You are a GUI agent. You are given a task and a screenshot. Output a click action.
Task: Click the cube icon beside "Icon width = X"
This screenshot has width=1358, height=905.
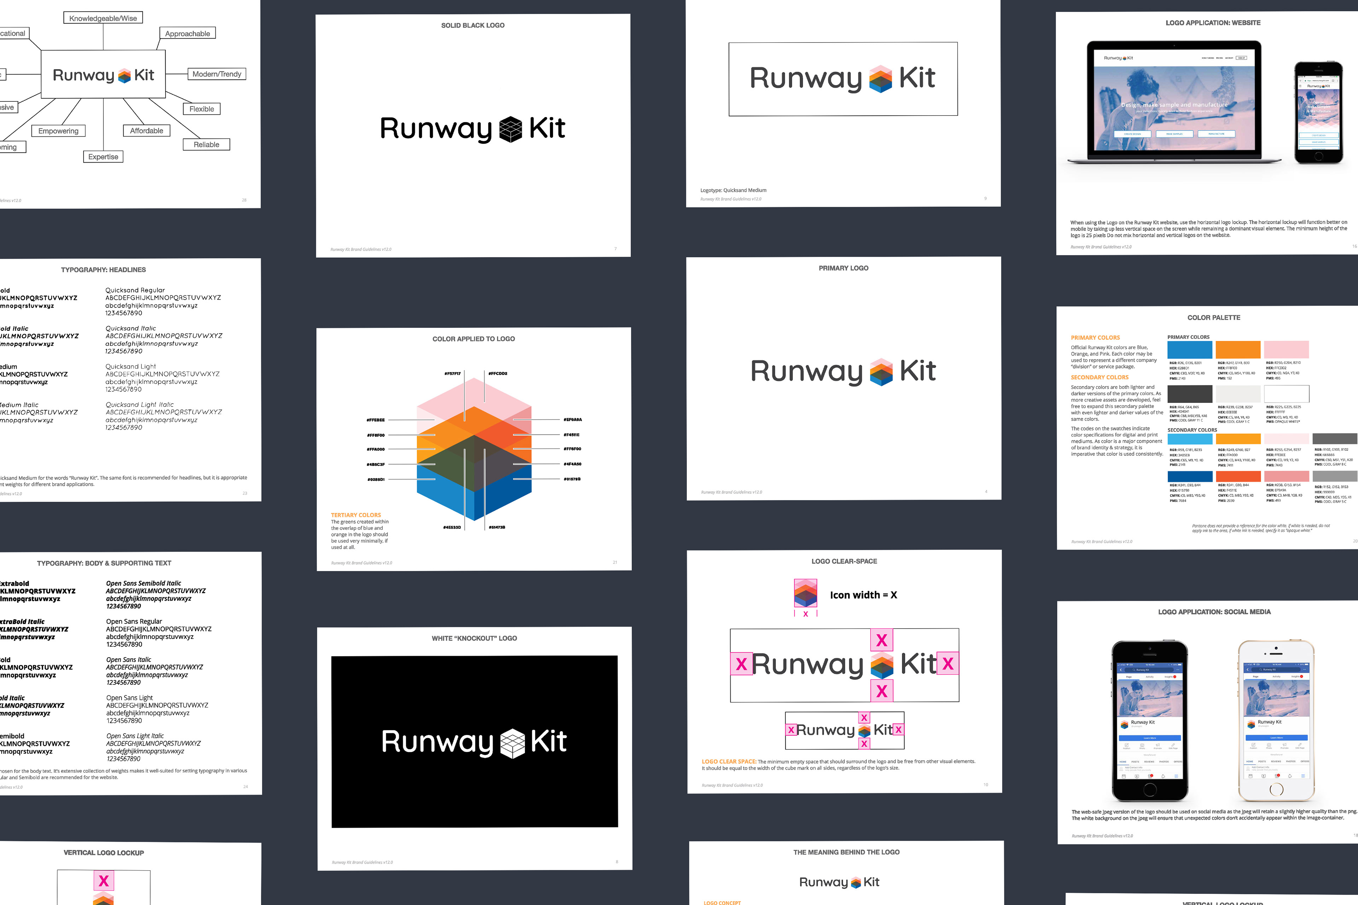(x=806, y=593)
